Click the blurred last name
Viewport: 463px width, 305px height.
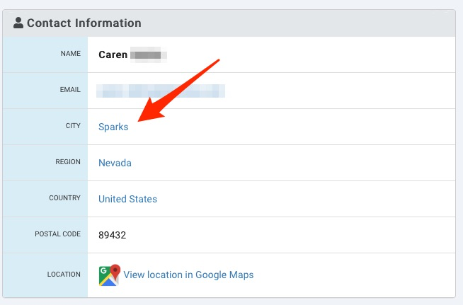[149, 55]
